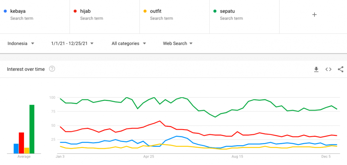
Task: Click the red dot next to hijab
Action: [x=75, y=11]
